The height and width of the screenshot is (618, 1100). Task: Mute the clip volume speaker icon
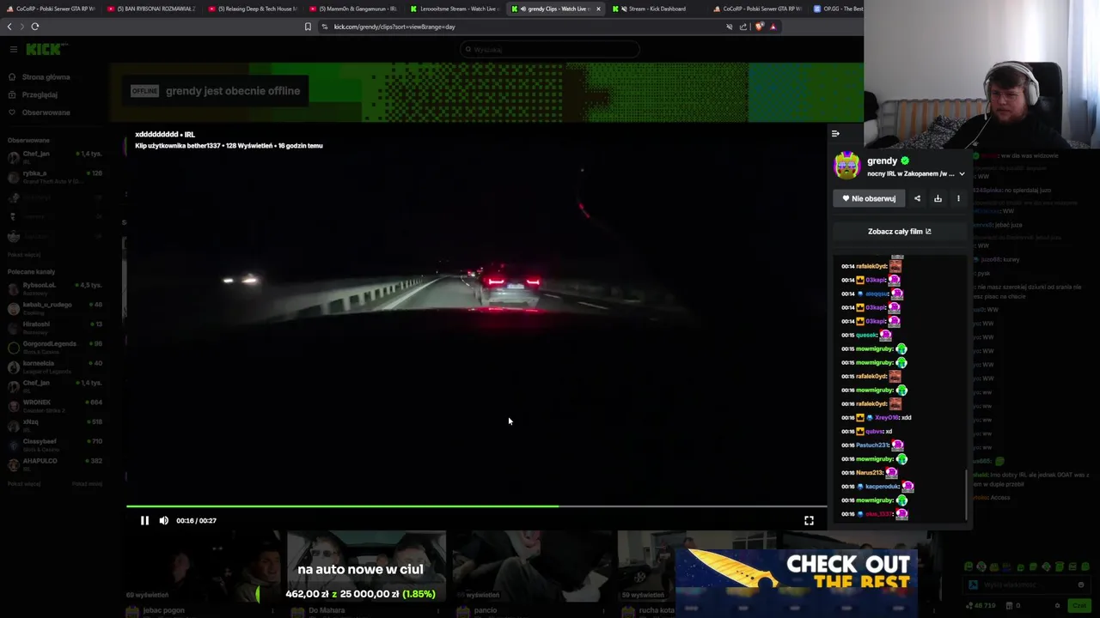click(163, 520)
